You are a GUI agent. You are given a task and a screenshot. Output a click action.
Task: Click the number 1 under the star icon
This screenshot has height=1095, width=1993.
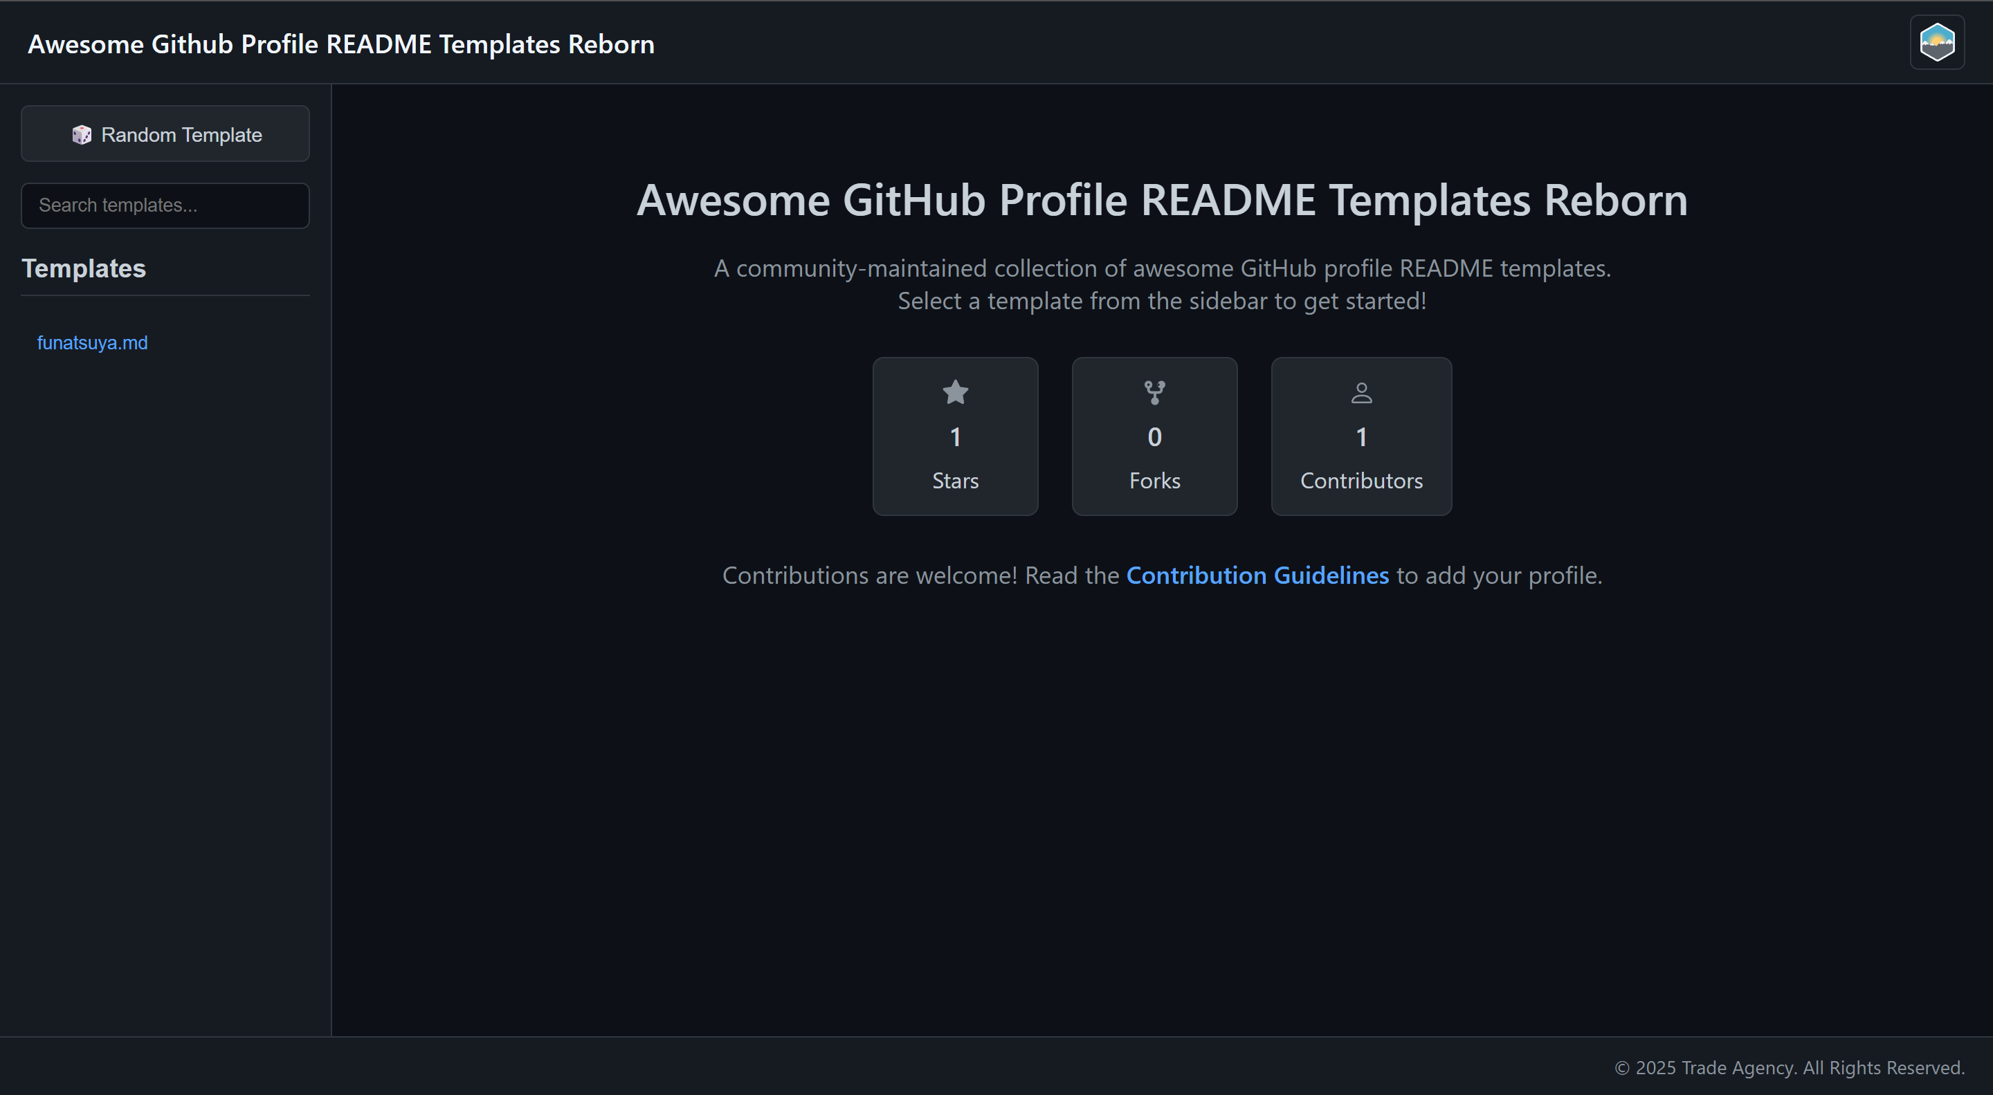[955, 436]
